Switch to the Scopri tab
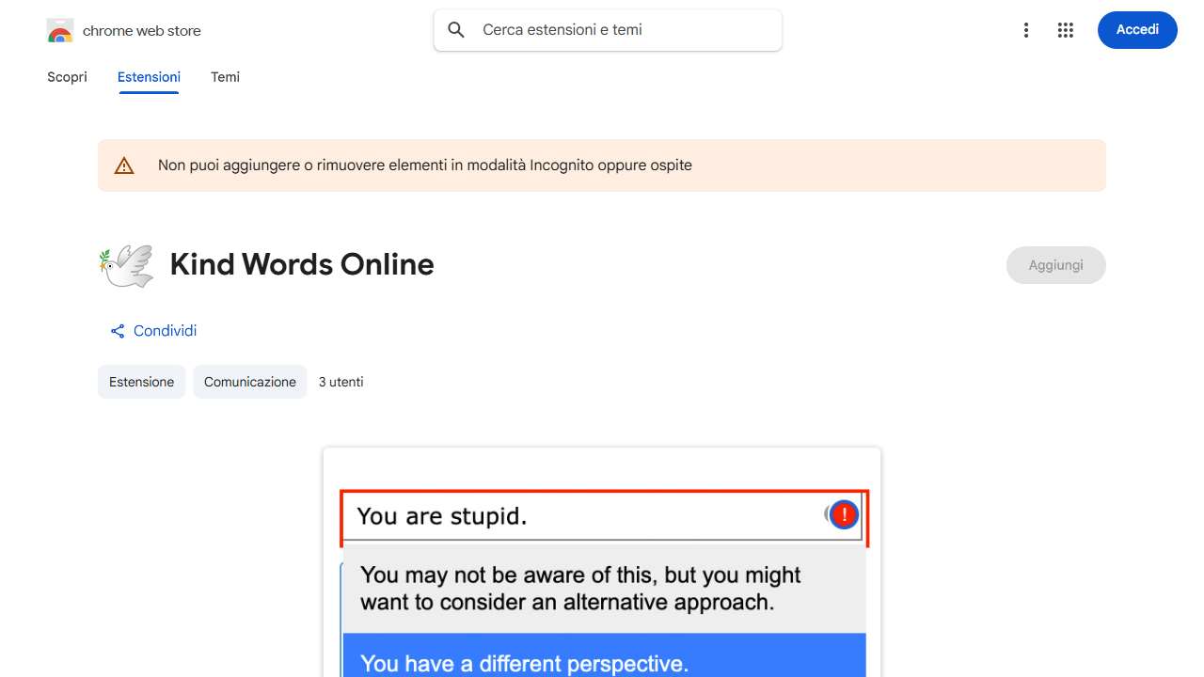The height and width of the screenshot is (677, 1204). coord(67,77)
